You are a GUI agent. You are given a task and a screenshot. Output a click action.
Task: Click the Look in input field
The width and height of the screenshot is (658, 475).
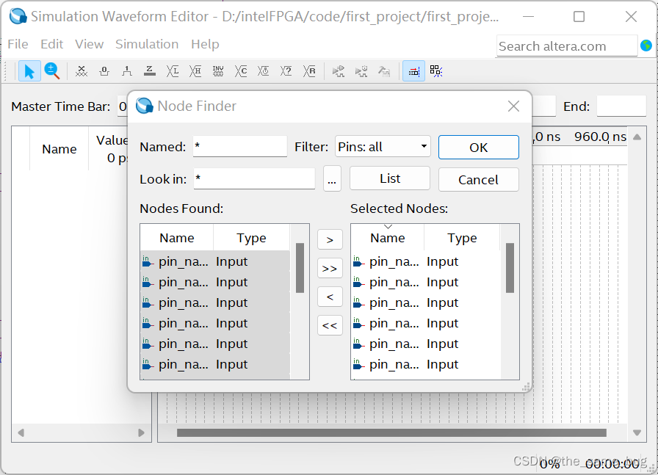[254, 178]
